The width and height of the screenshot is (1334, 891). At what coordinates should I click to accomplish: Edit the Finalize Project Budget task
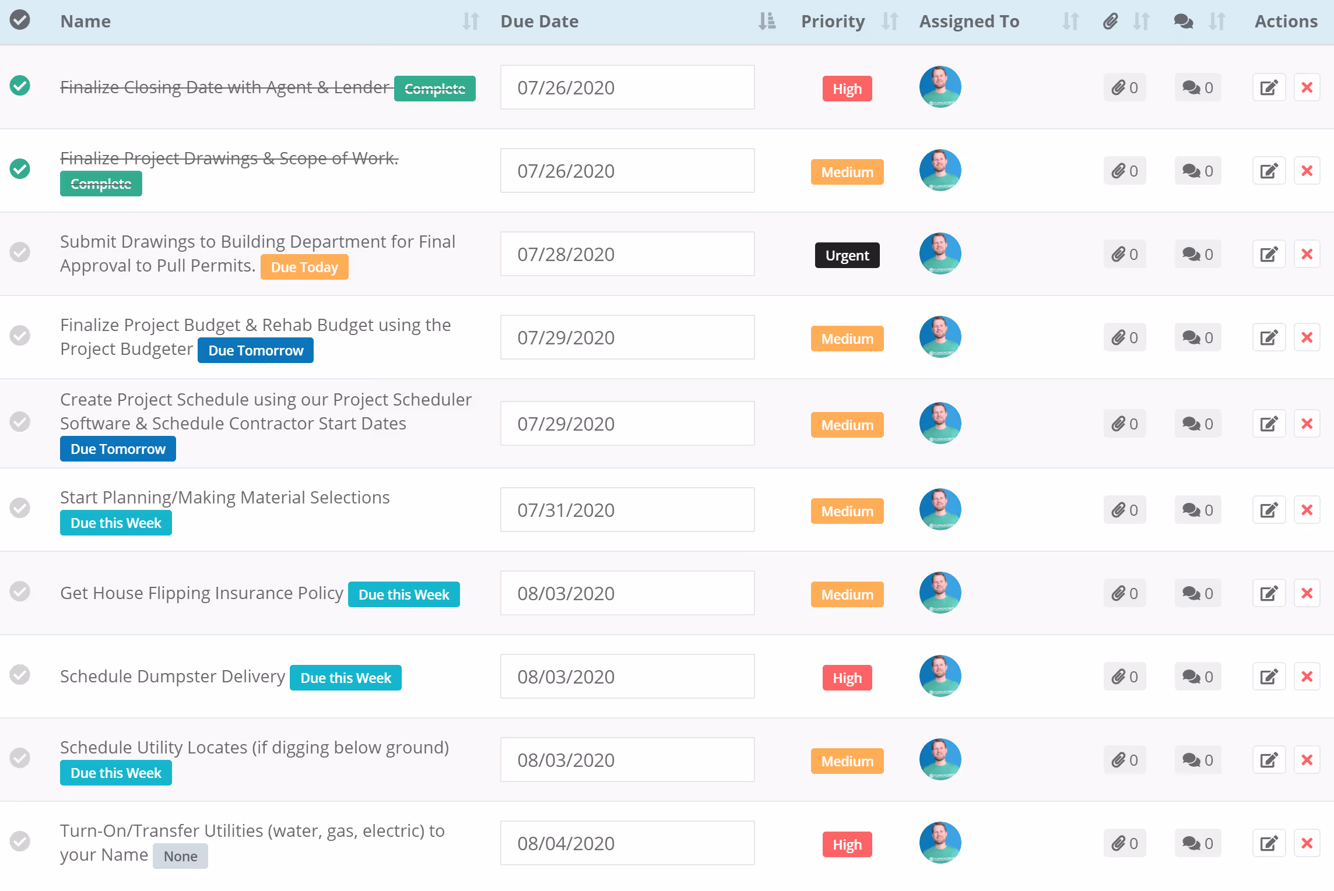coord(1269,338)
